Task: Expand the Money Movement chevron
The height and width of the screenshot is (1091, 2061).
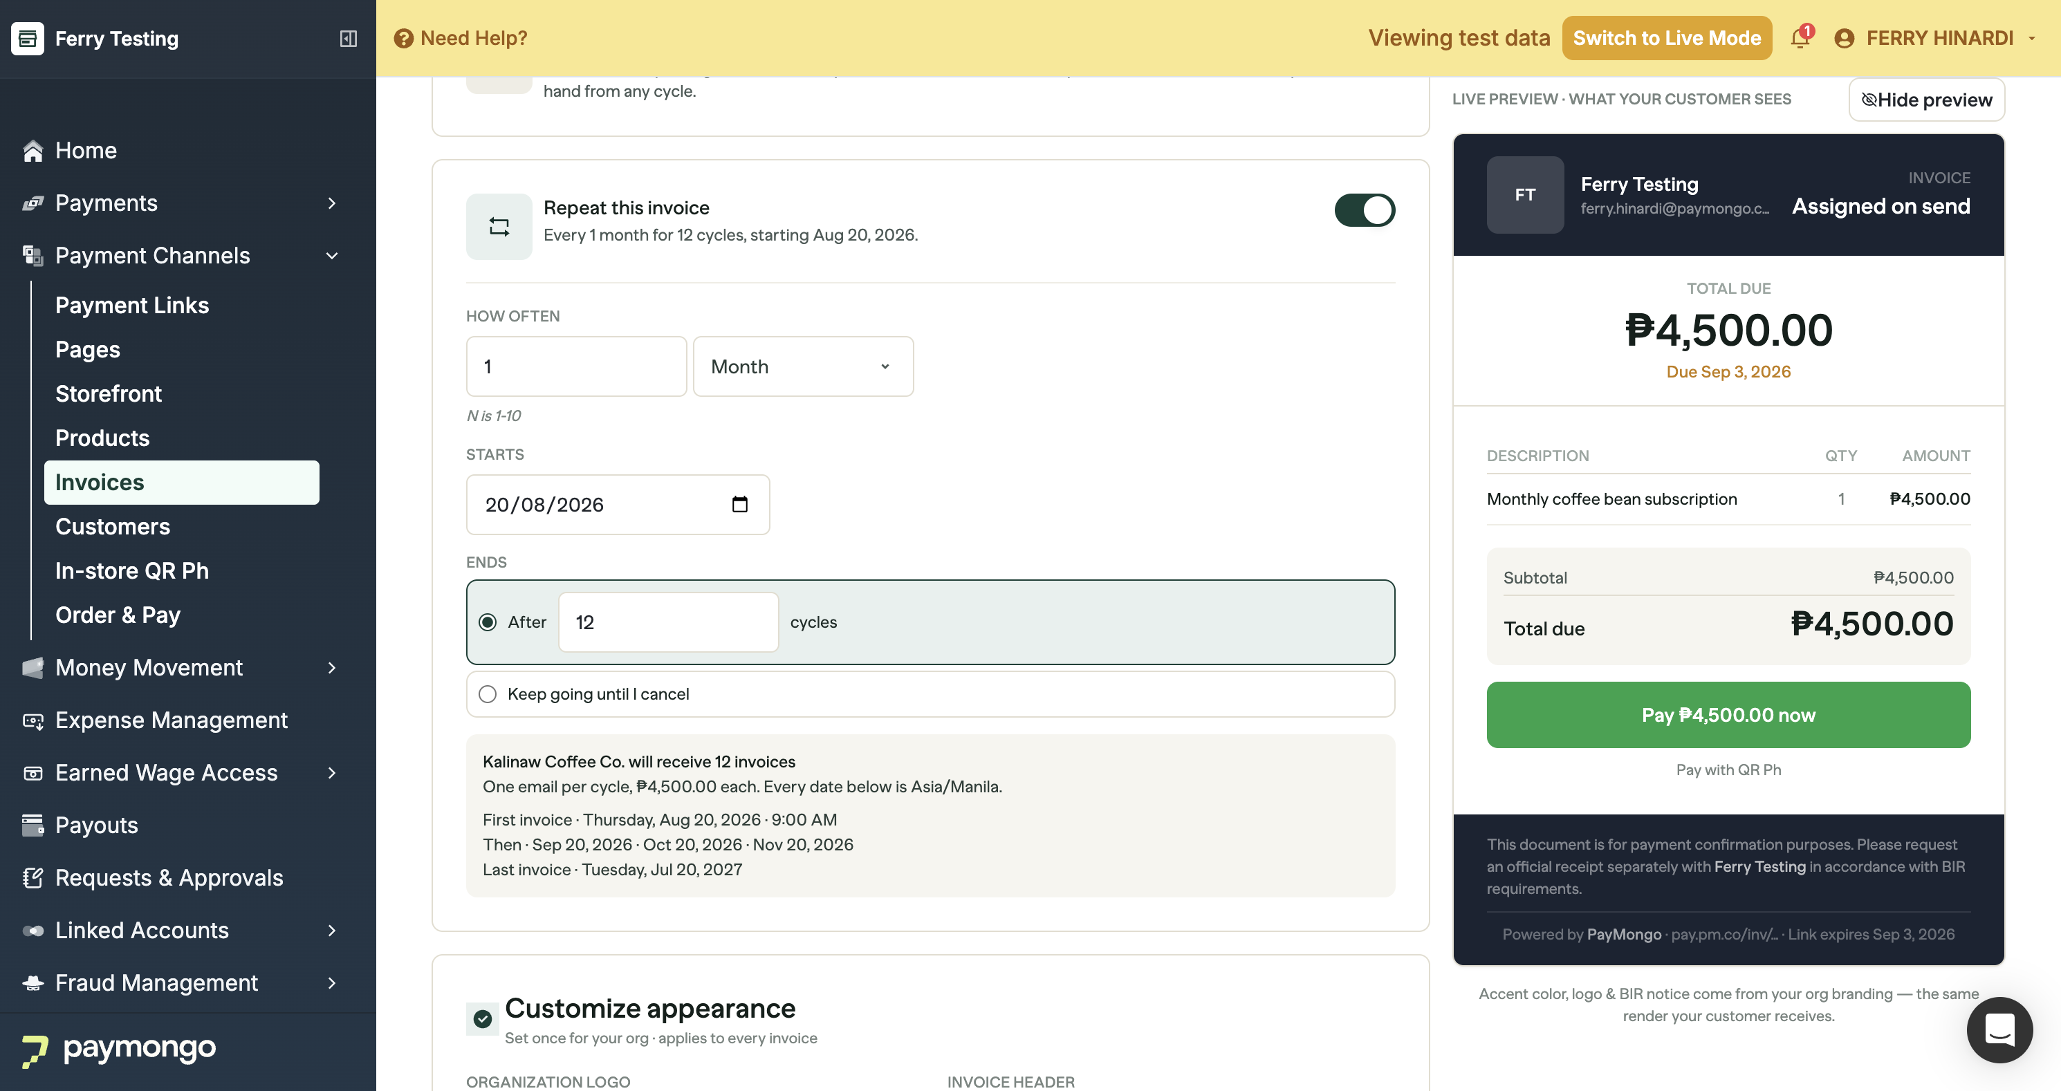Action: (332, 668)
